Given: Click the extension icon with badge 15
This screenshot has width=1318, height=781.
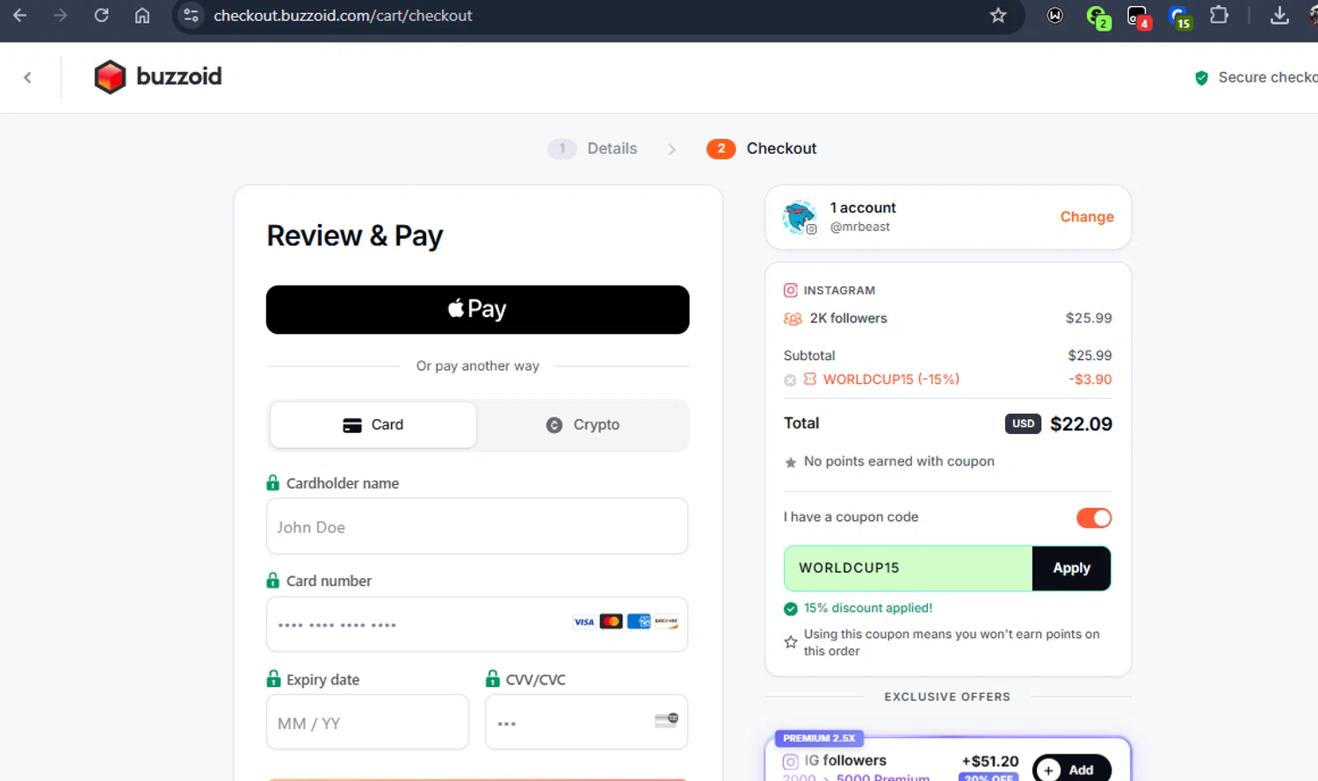Looking at the screenshot, I should [x=1179, y=17].
